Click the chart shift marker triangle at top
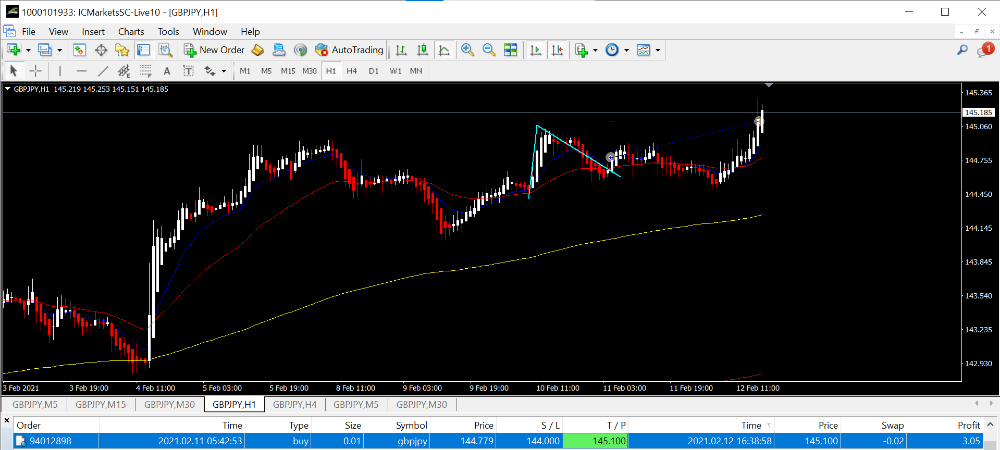The width and height of the screenshot is (1000, 450). pyautogui.click(x=769, y=85)
